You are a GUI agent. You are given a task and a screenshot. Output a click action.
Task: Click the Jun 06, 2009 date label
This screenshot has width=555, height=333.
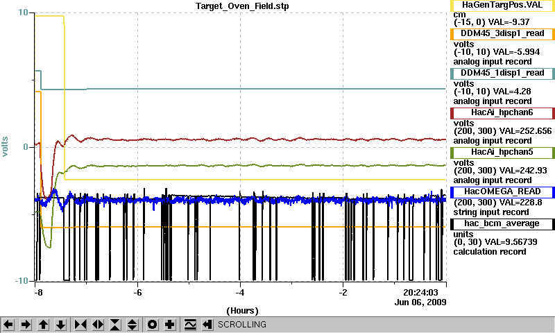click(420, 302)
